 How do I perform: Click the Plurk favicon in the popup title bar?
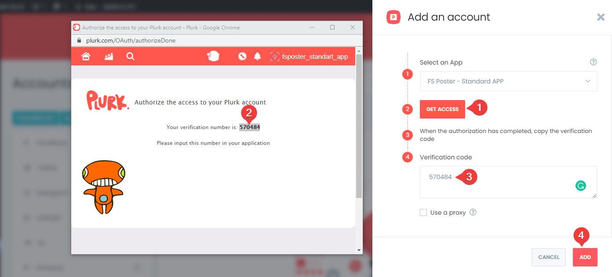[x=76, y=27]
